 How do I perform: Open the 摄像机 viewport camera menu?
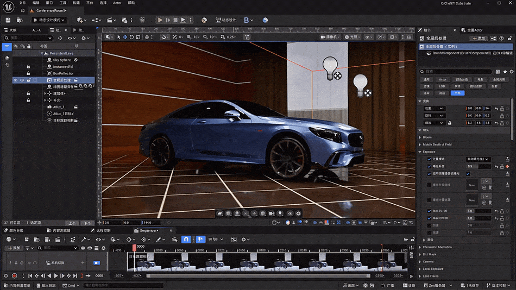click(x=330, y=37)
